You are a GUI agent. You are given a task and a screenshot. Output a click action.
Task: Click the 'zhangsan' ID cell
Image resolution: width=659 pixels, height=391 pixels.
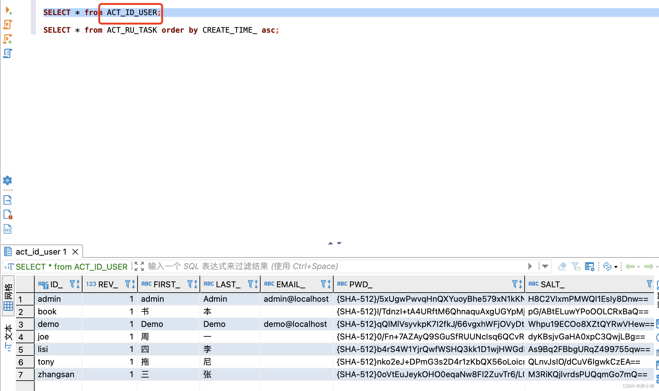pos(58,374)
